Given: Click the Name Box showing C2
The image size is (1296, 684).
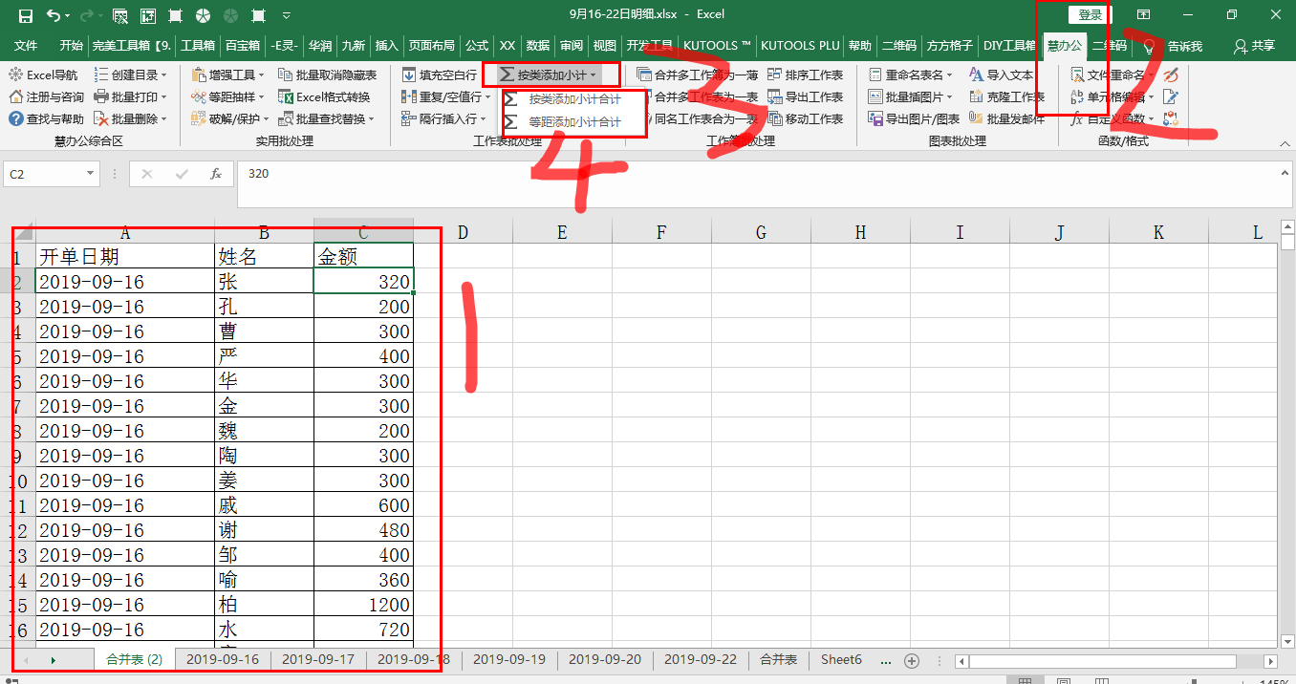Looking at the screenshot, I should click(x=44, y=174).
